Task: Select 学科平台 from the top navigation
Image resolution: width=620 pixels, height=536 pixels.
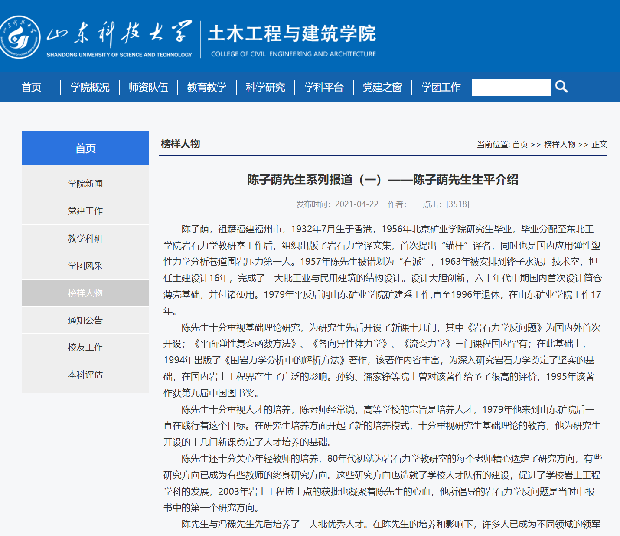Action: click(x=324, y=87)
